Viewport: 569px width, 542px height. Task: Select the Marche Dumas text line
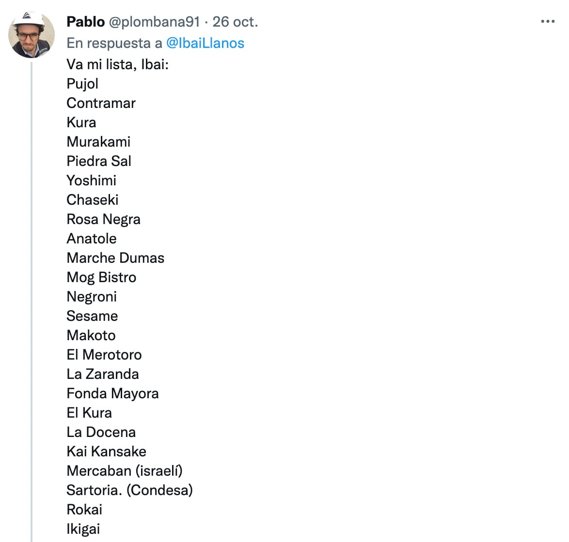[115, 258]
